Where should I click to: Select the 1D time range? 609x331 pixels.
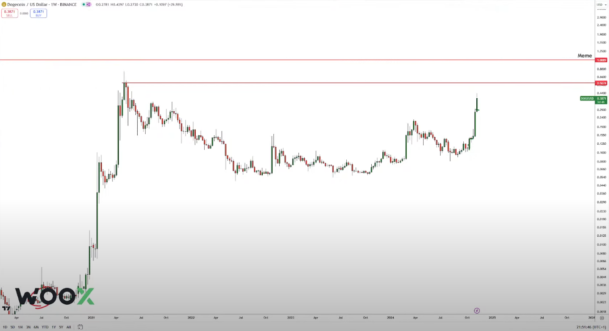[5, 327]
